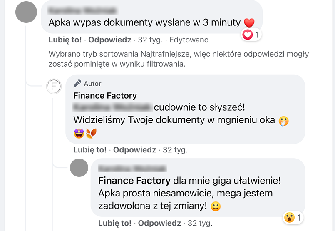The image size is (335, 231).
Task: Click the bold Finance Factory mention in last reply
Action: click(134, 181)
